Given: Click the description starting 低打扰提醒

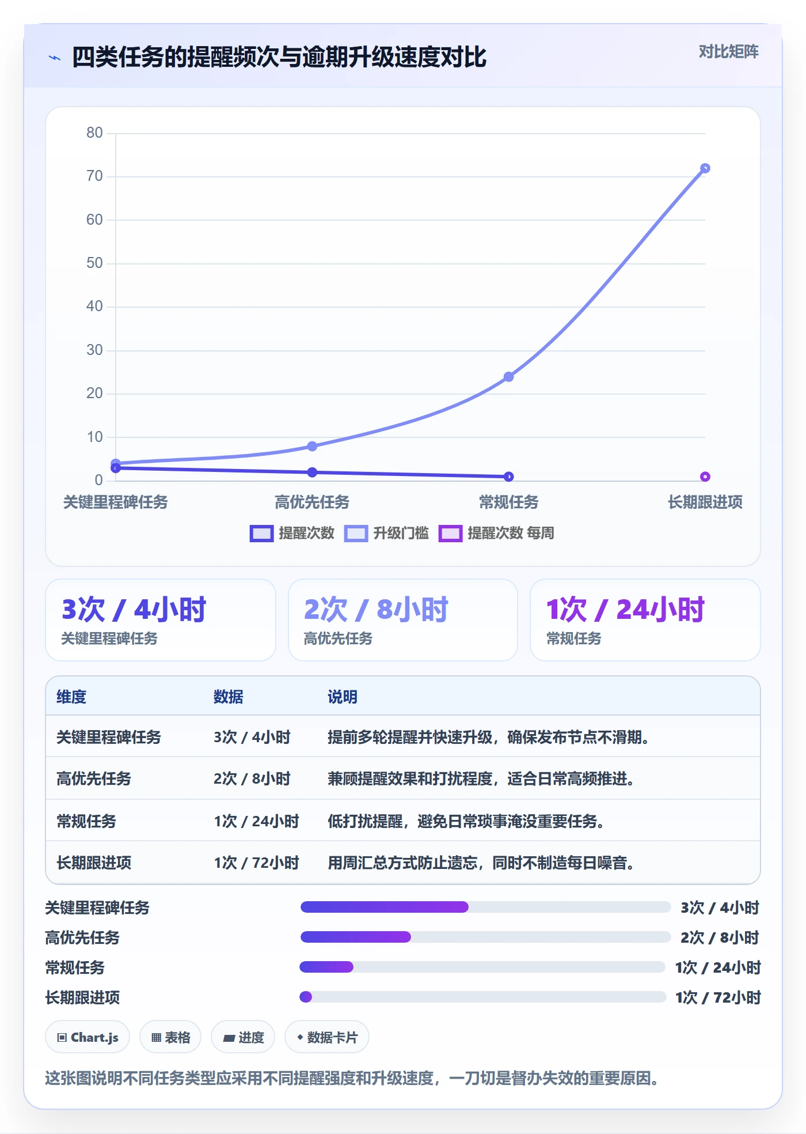Looking at the screenshot, I should click(466, 821).
